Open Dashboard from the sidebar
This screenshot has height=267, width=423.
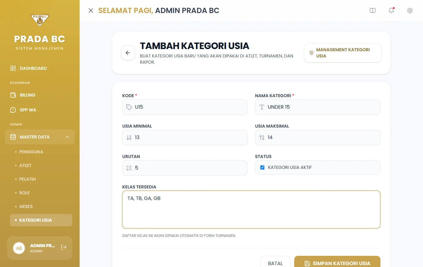tap(40, 68)
